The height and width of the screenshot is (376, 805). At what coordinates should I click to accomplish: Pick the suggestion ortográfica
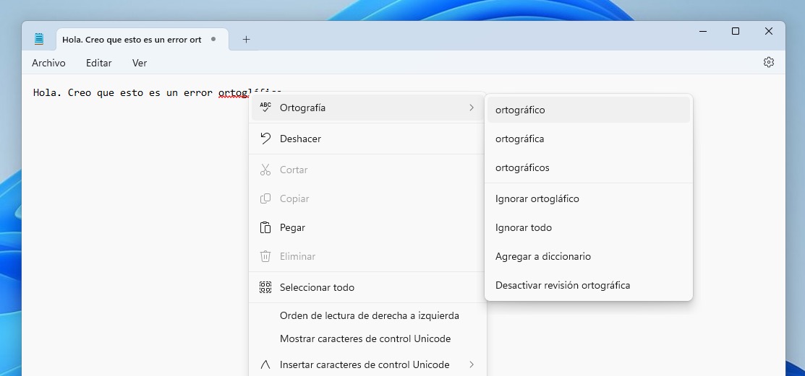(x=588, y=139)
